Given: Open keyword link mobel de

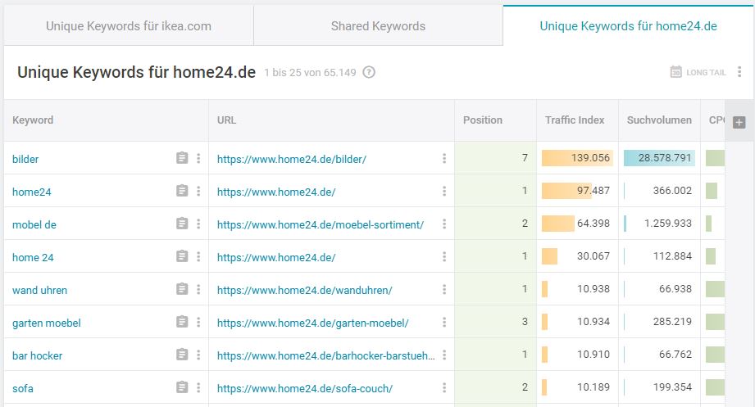Looking at the screenshot, I should 34,224.
